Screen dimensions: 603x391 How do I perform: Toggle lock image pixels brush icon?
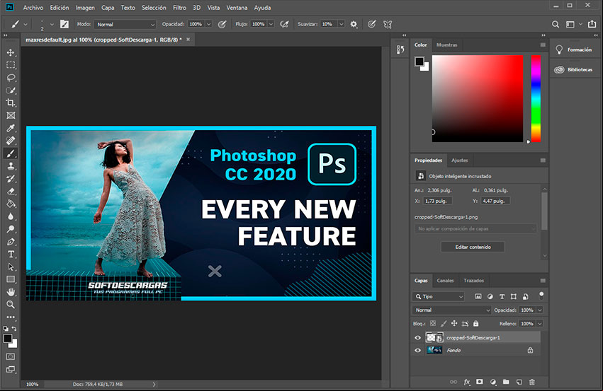[444, 323]
